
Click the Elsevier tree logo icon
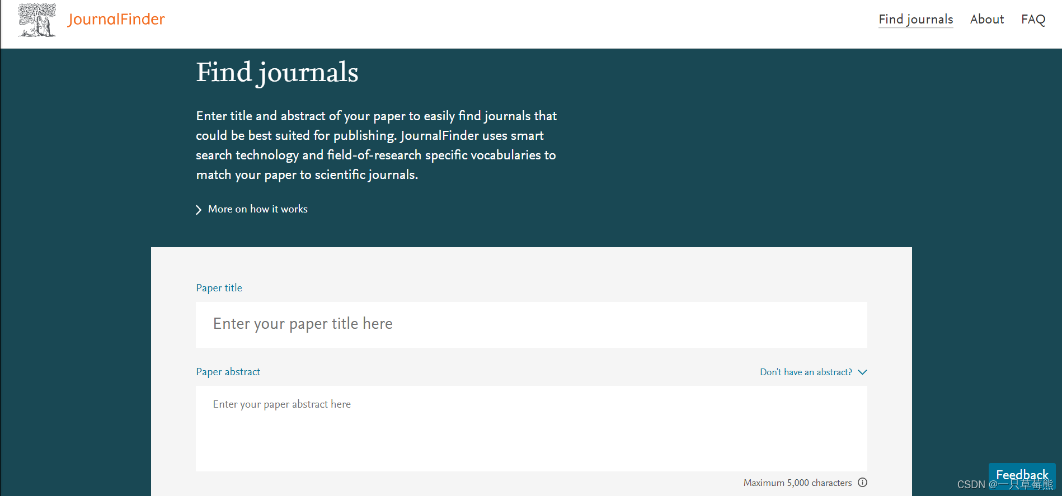(x=37, y=20)
